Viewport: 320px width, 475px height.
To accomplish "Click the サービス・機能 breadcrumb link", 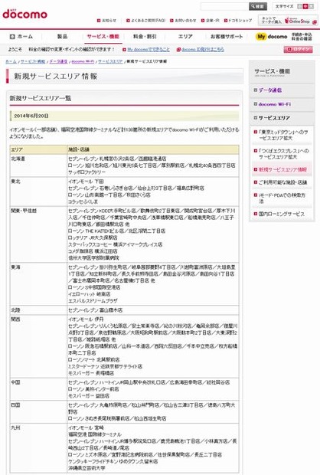I will [x=33, y=61].
